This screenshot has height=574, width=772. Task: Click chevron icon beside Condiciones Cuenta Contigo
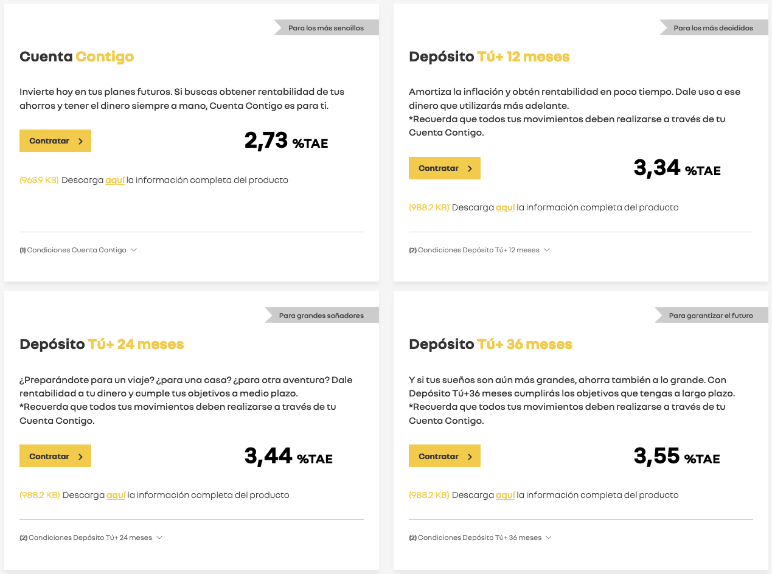click(x=134, y=250)
